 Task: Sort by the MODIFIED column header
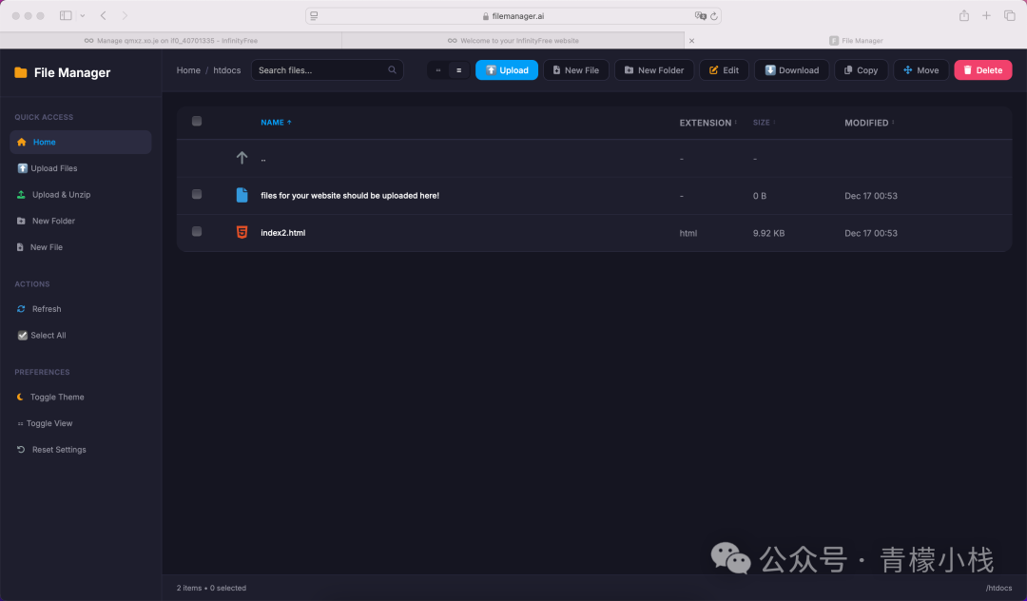(869, 123)
